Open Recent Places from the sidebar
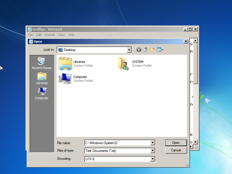This screenshot has height=174, width=232. click(41, 63)
